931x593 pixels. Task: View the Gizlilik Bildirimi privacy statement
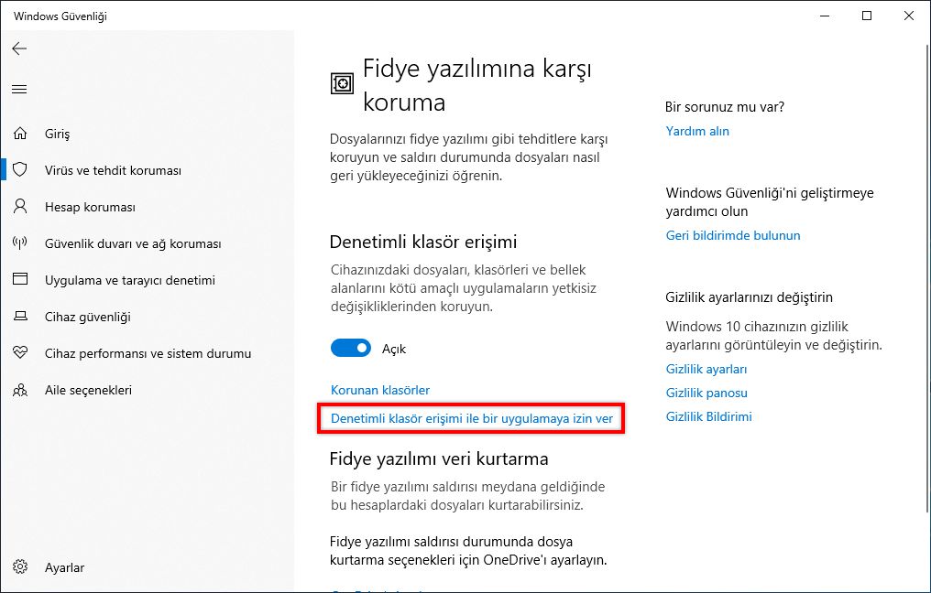[708, 416]
